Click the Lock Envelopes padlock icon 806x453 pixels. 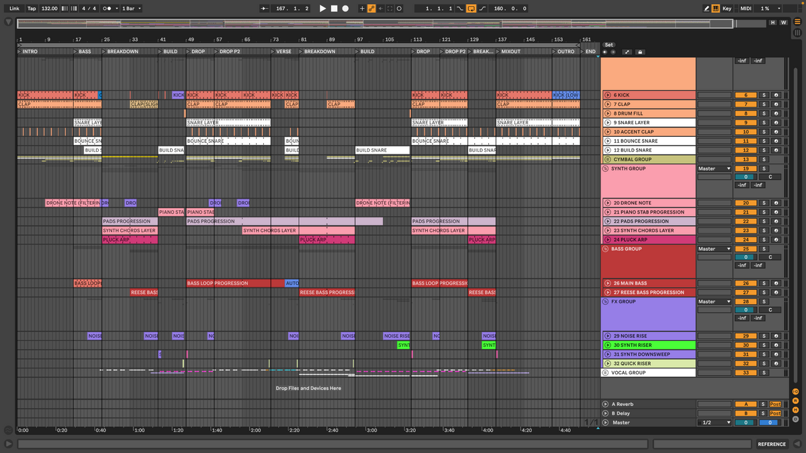coord(640,52)
